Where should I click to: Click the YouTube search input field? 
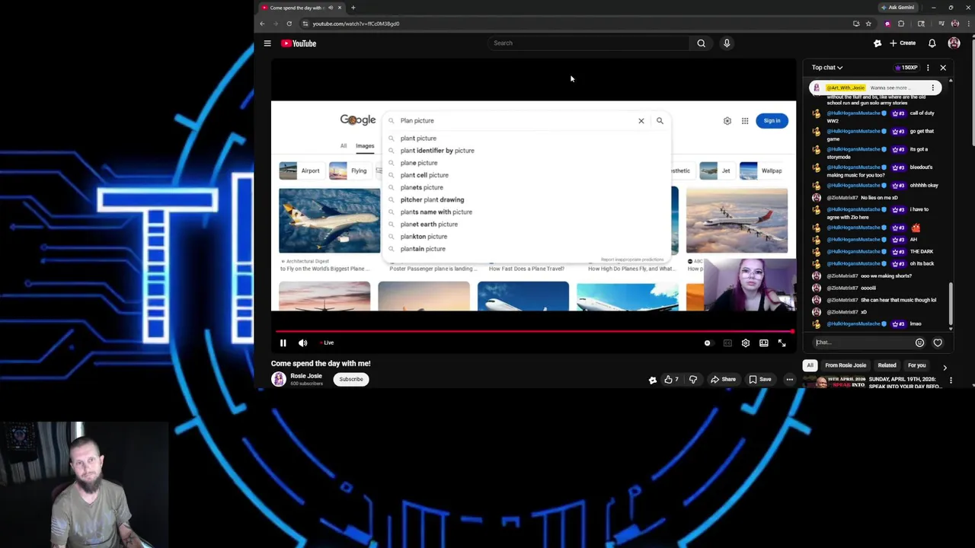pyautogui.click(x=588, y=43)
